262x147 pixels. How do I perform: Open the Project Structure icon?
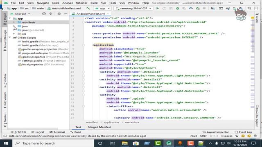tap(212, 8)
